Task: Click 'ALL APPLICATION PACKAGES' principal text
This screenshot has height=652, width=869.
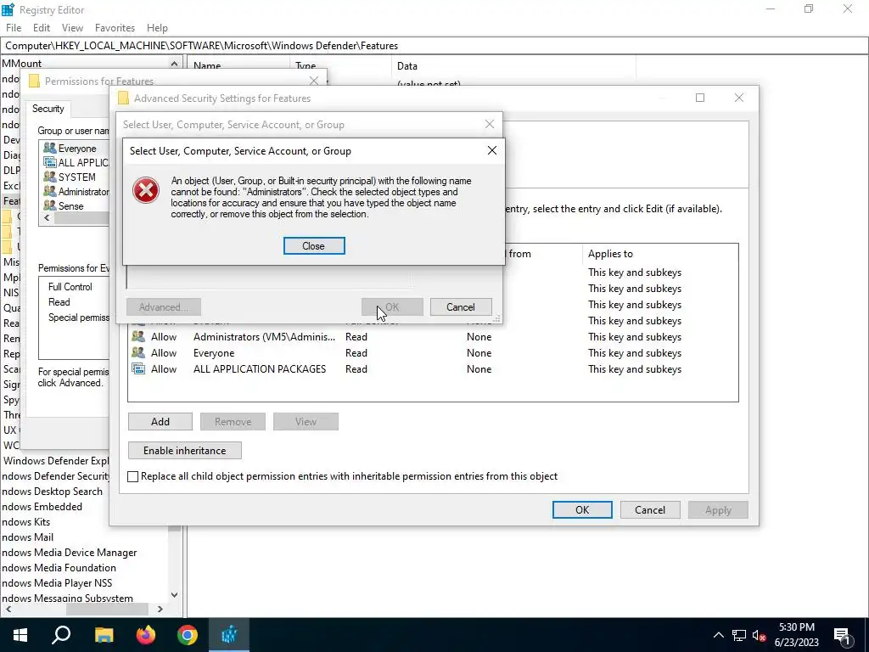Action: 260,368
